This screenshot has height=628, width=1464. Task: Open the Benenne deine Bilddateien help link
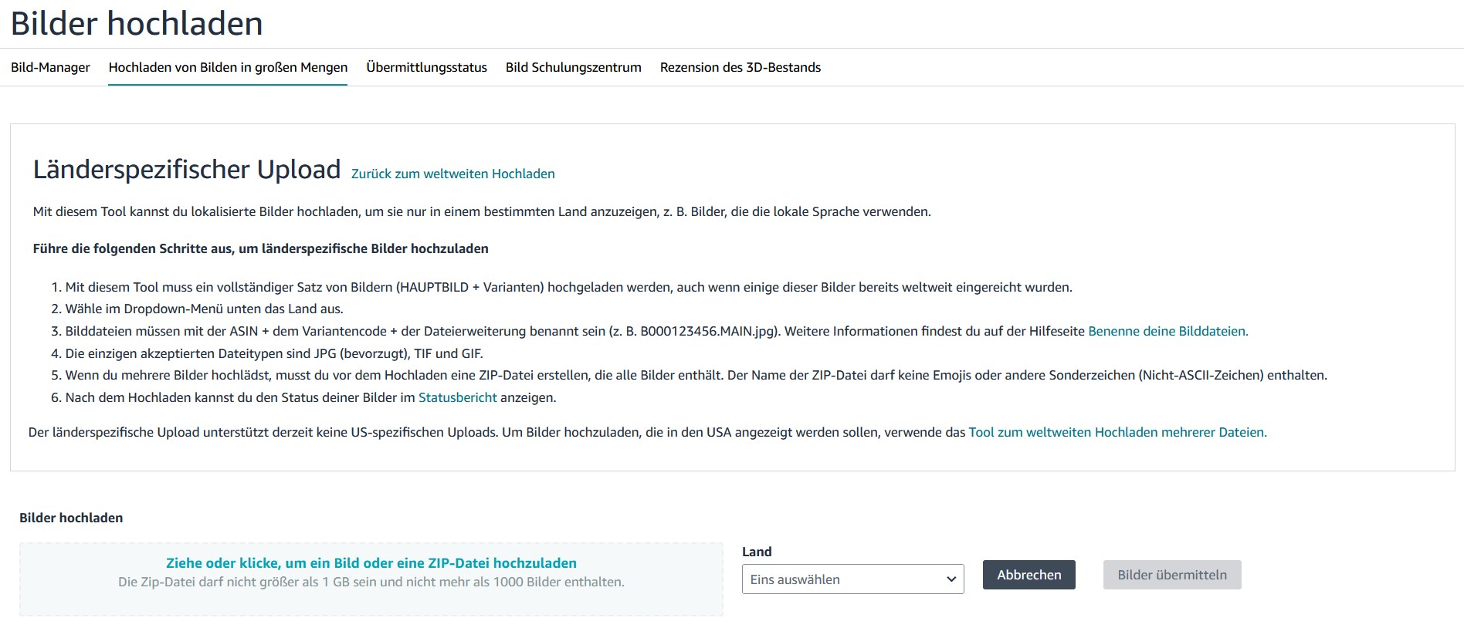tap(1167, 331)
